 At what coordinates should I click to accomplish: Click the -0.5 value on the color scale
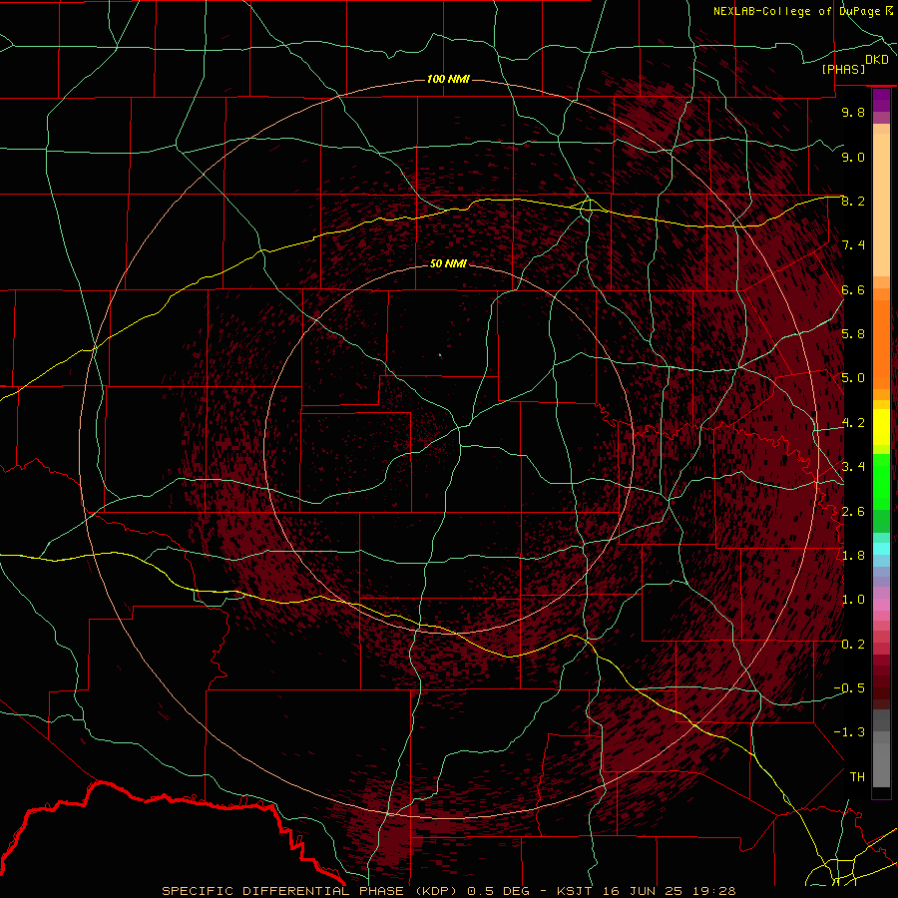pyautogui.click(x=849, y=688)
